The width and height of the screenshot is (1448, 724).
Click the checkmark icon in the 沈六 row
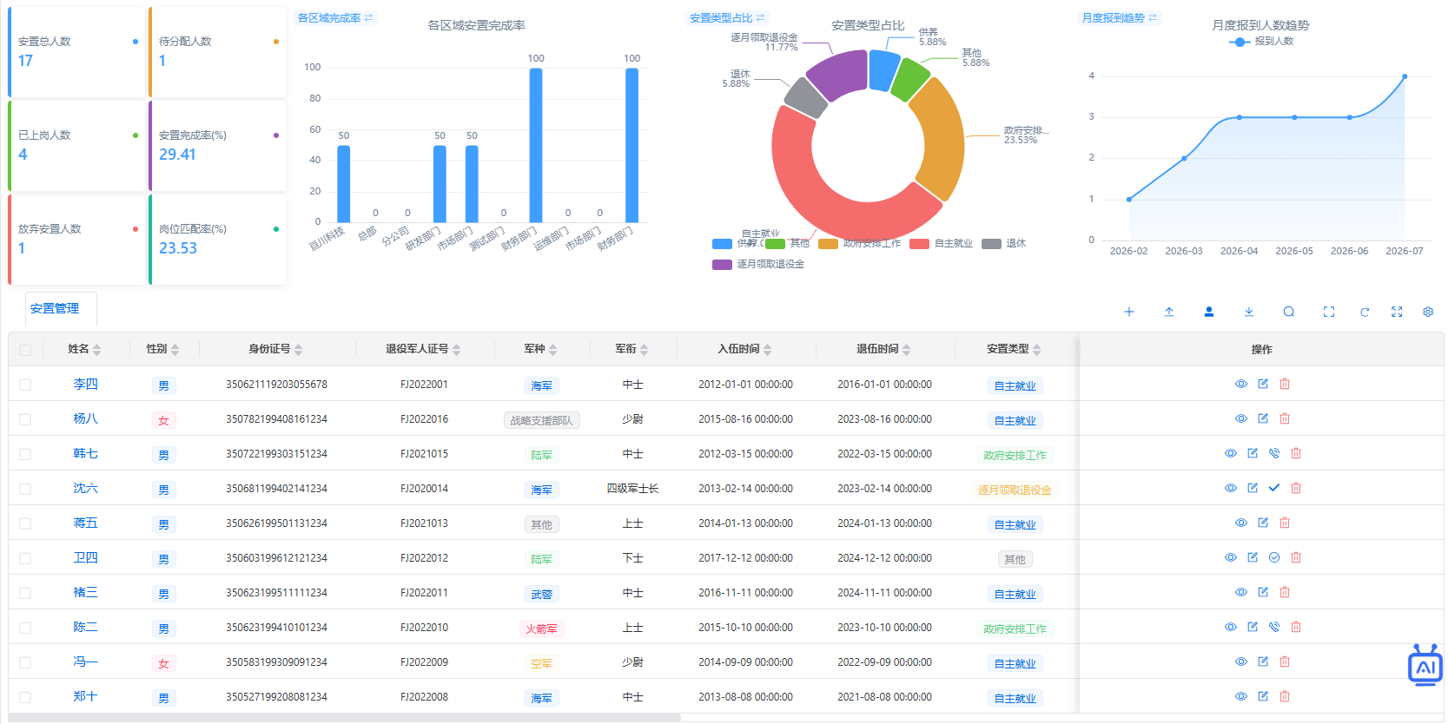click(x=1274, y=488)
